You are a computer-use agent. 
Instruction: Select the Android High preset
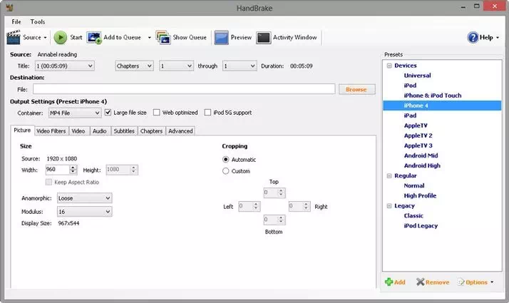click(x=422, y=165)
